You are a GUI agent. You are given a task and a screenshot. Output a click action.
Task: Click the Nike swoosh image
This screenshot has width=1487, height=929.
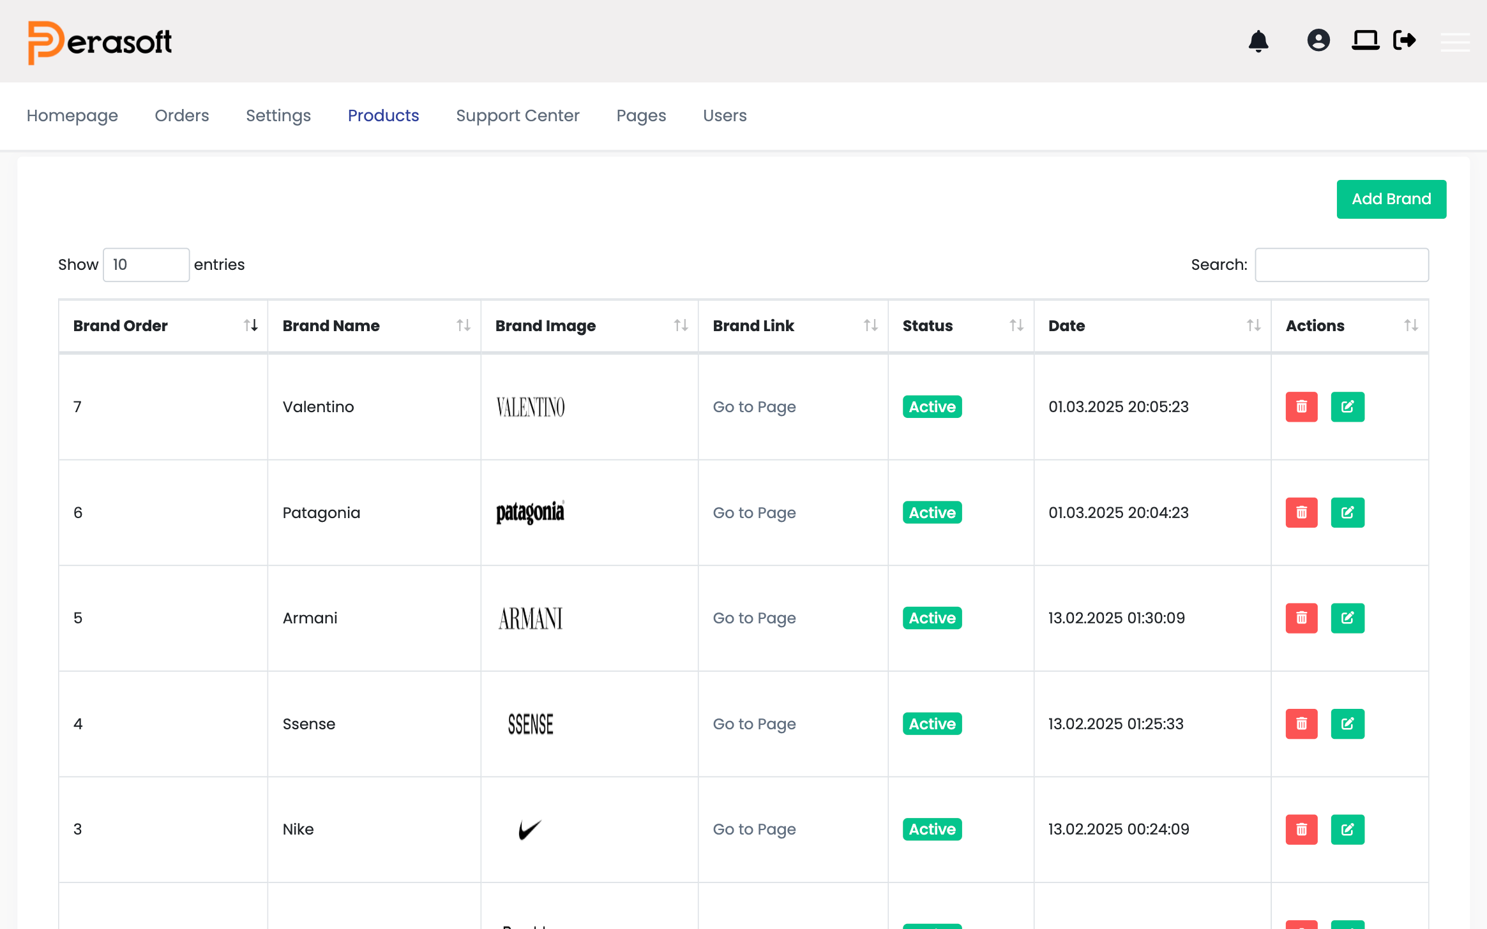click(x=530, y=829)
